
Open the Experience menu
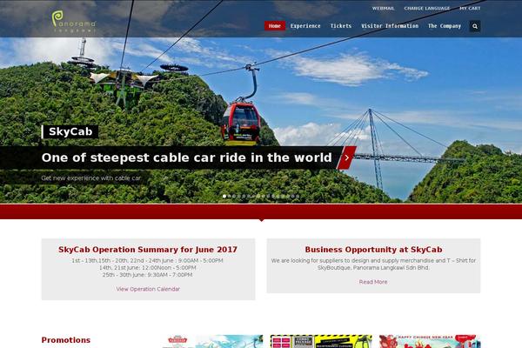point(305,26)
